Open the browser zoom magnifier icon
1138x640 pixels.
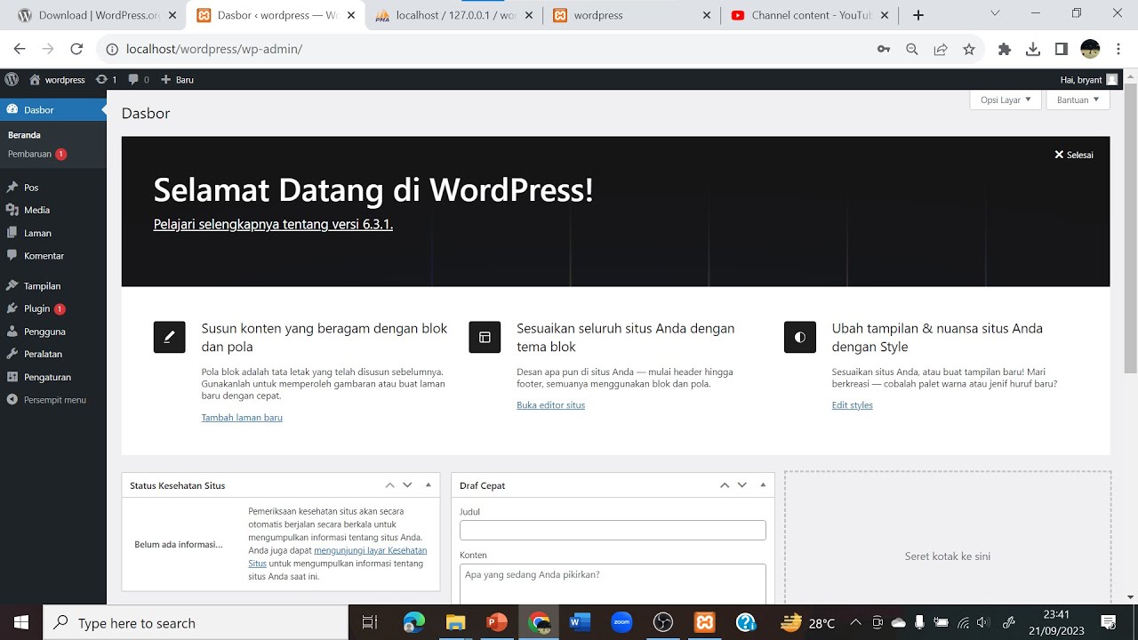point(912,50)
